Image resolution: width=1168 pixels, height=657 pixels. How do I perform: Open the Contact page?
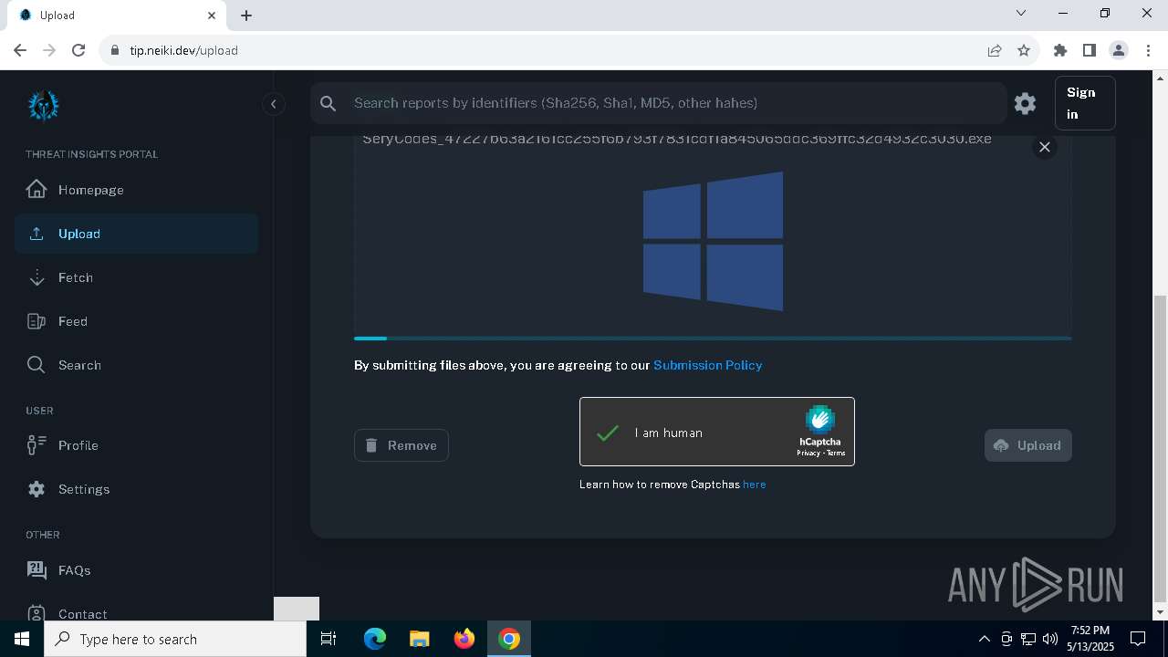point(136,613)
